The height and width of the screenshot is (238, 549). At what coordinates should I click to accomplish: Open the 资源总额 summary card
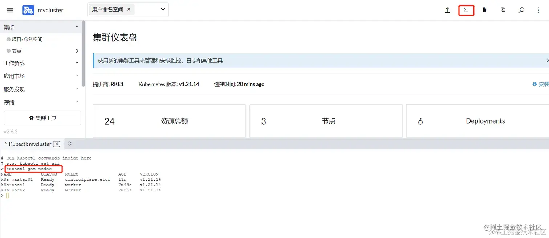click(169, 121)
